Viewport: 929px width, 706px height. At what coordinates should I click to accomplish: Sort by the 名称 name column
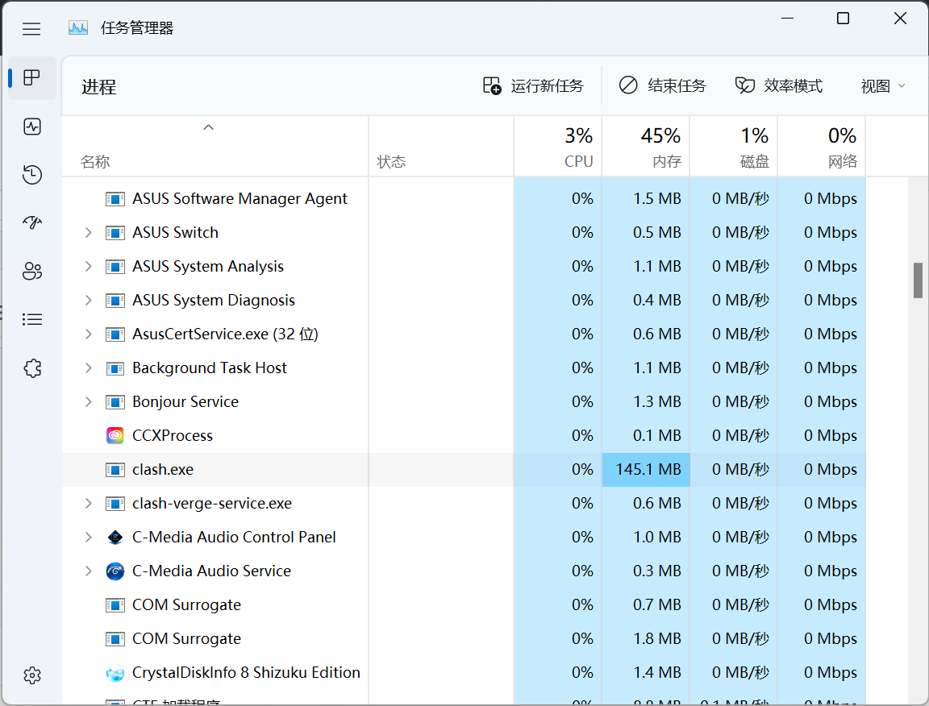(x=215, y=147)
